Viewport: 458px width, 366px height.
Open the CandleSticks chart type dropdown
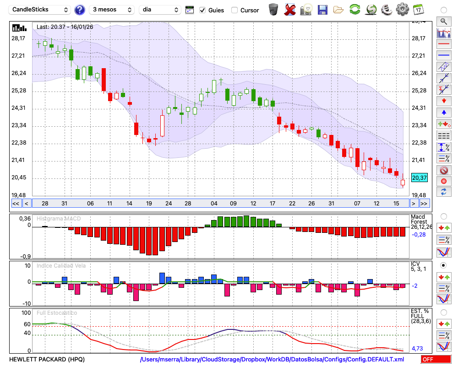coord(40,10)
